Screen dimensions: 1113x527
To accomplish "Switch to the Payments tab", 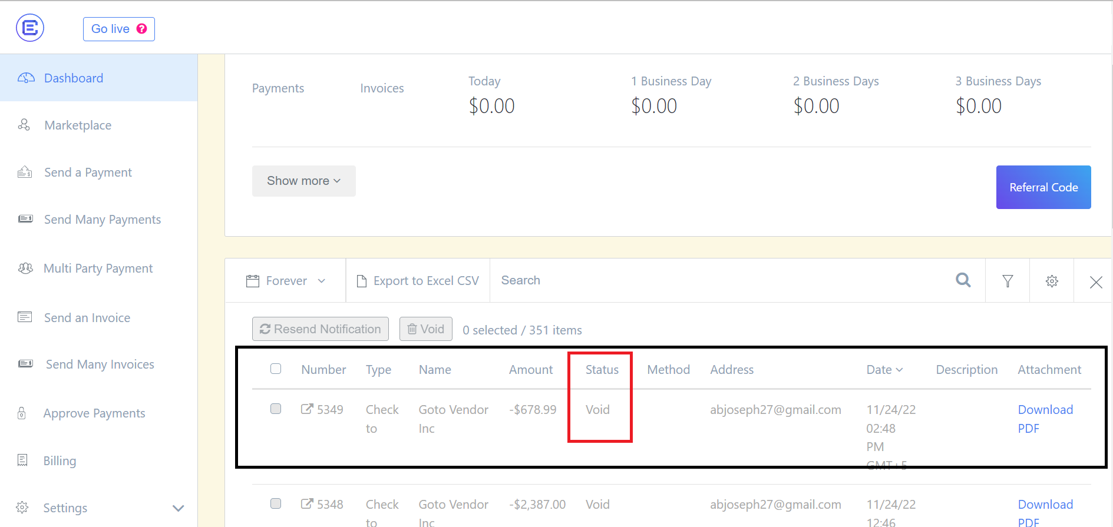I will 278,88.
